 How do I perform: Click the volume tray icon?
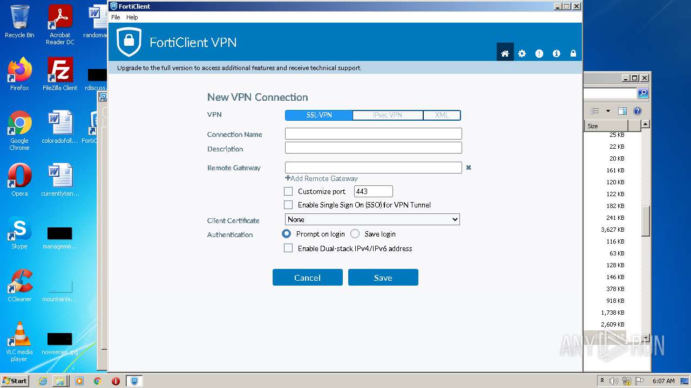(614, 381)
